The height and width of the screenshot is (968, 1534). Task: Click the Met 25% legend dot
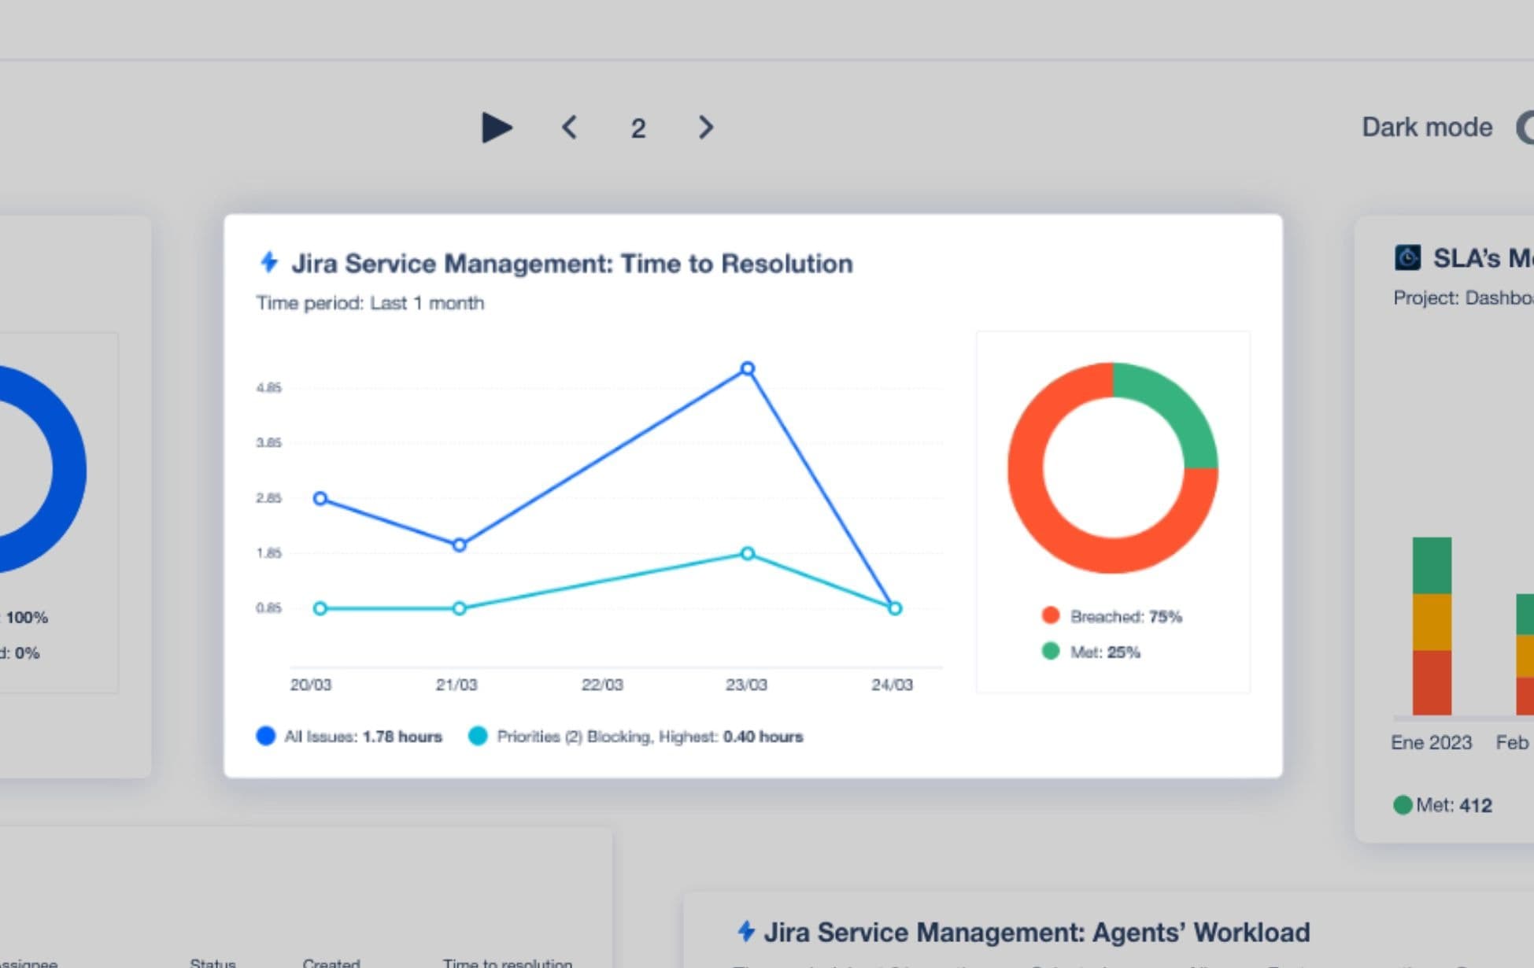click(x=1050, y=651)
